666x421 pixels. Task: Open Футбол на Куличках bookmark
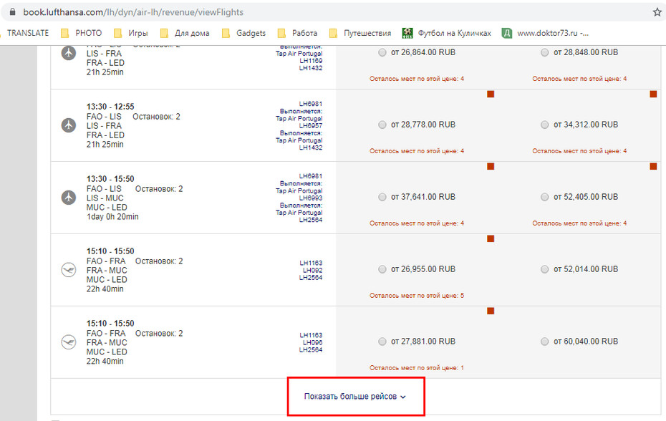pos(447,33)
